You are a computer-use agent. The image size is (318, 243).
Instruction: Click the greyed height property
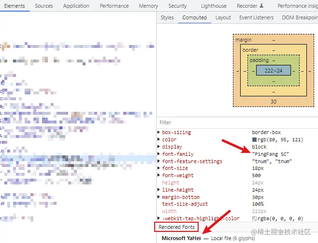pyautogui.click(x=171, y=182)
